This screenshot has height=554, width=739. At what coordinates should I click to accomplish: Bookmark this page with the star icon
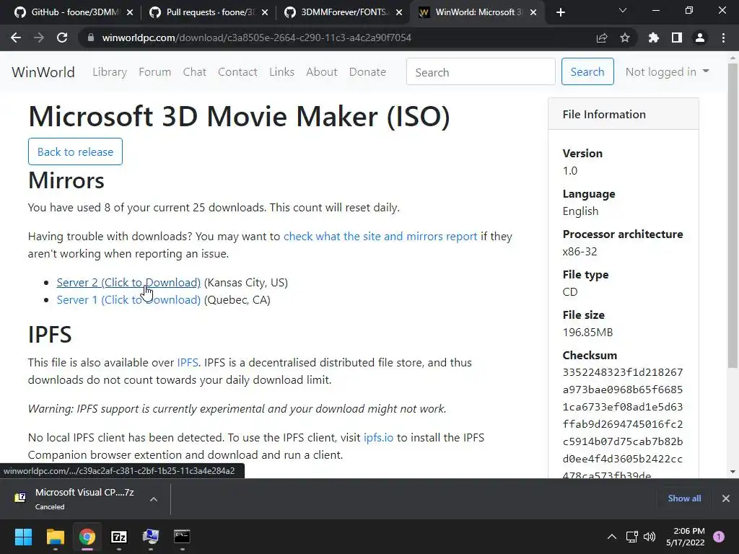[x=624, y=38]
